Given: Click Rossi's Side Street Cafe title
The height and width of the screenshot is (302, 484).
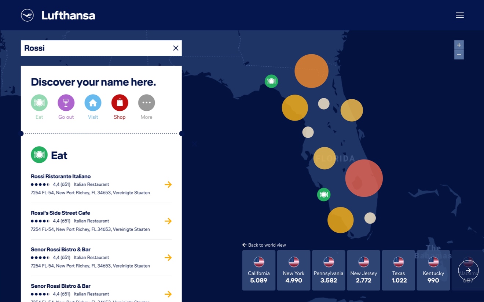Looking at the screenshot, I should pyautogui.click(x=60, y=213).
